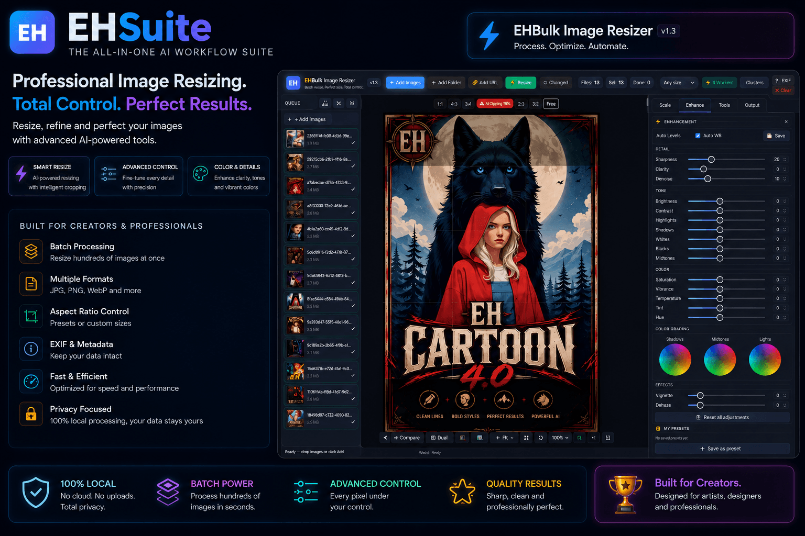Click the share nodes icon in preview toolbar
Screen dimensions: 805x536
pyautogui.click(x=593, y=438)
